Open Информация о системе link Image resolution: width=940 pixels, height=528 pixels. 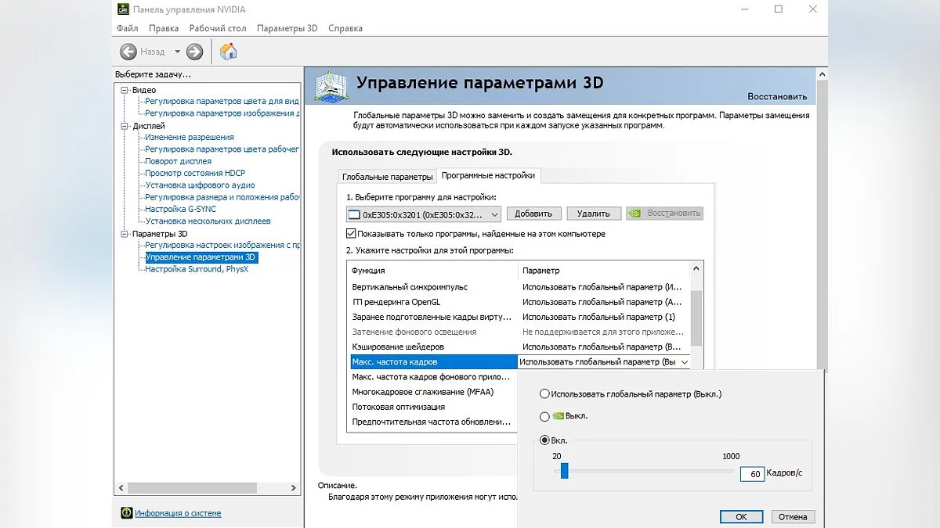coord(178,513)
